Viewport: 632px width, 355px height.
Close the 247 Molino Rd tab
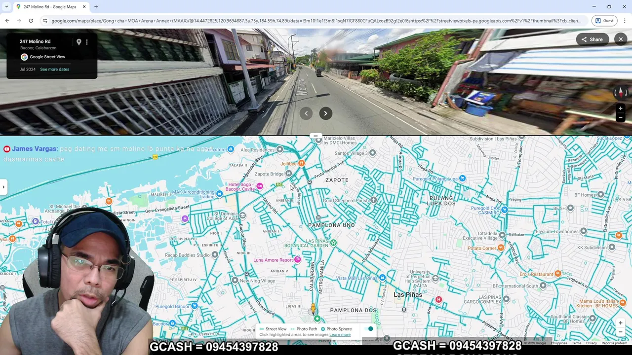[x=84, y=7]
